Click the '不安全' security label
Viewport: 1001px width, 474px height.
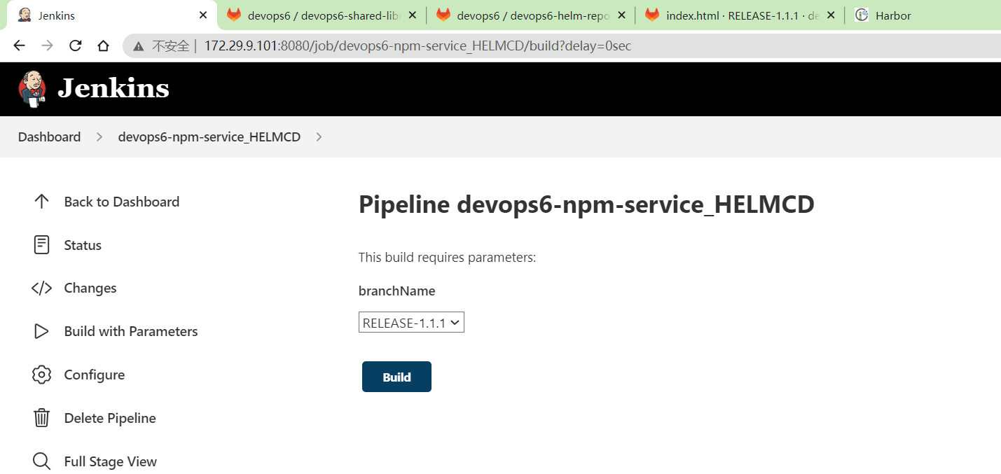[171, 46]
